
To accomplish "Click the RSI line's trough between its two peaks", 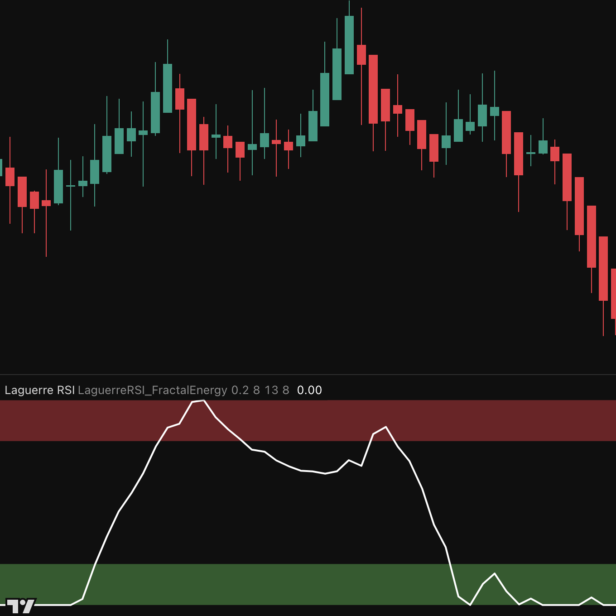I will [x=325, y=473].
